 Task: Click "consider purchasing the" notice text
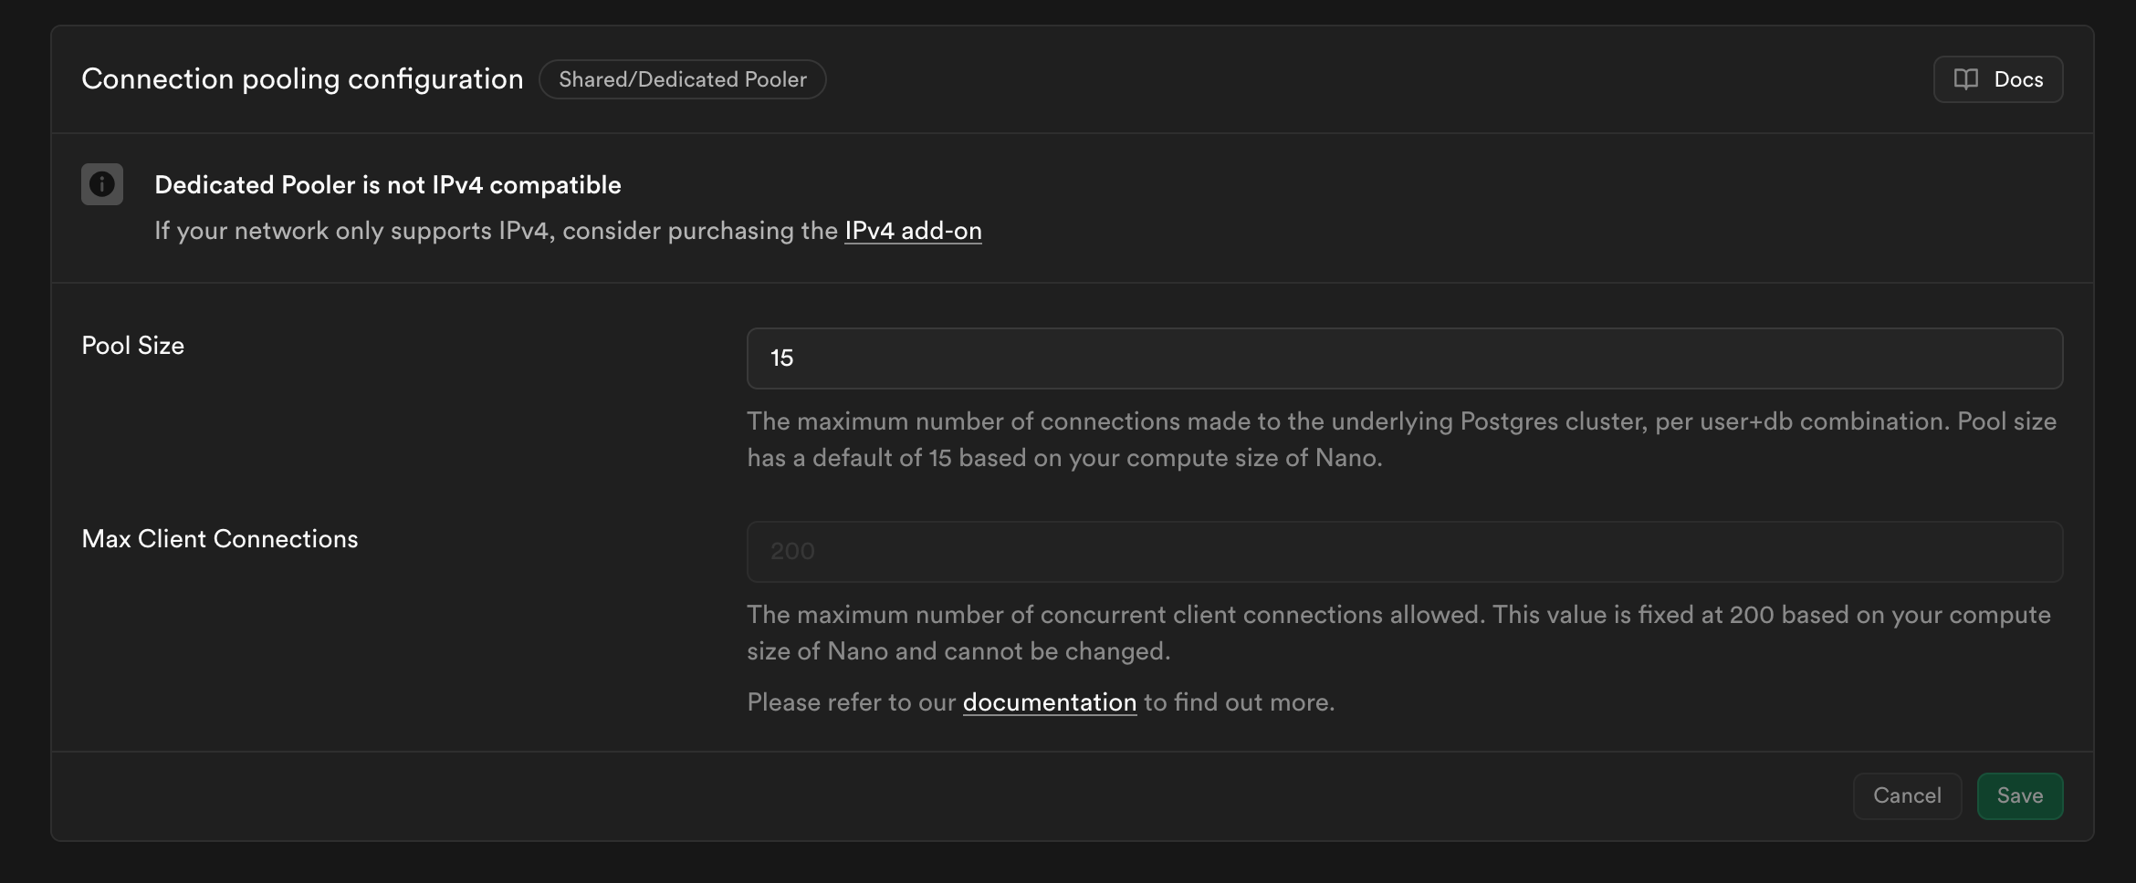point(701,231)
